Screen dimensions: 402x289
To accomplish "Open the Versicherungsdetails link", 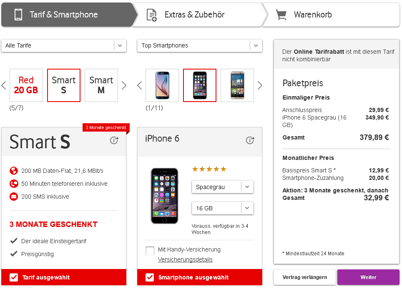I will tap(185, 259).
